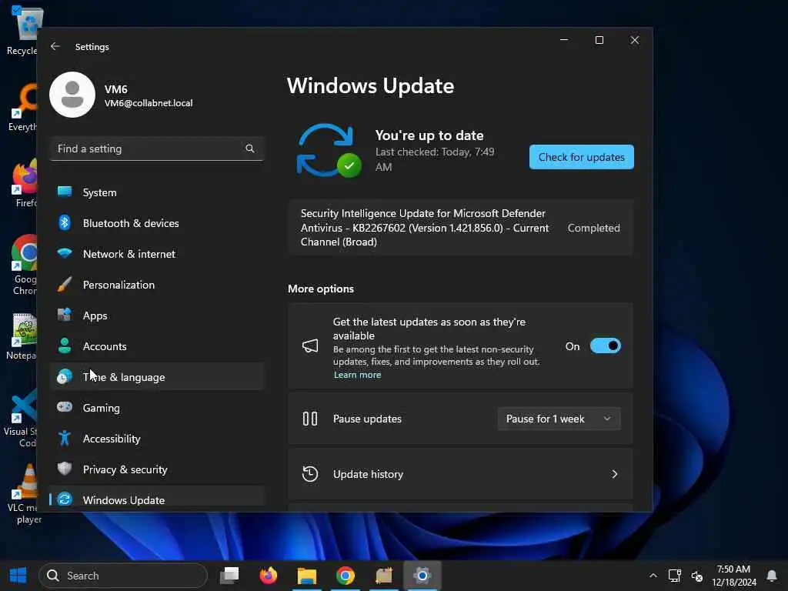Go to Bluetooth & devices

[x=157, y=222]
